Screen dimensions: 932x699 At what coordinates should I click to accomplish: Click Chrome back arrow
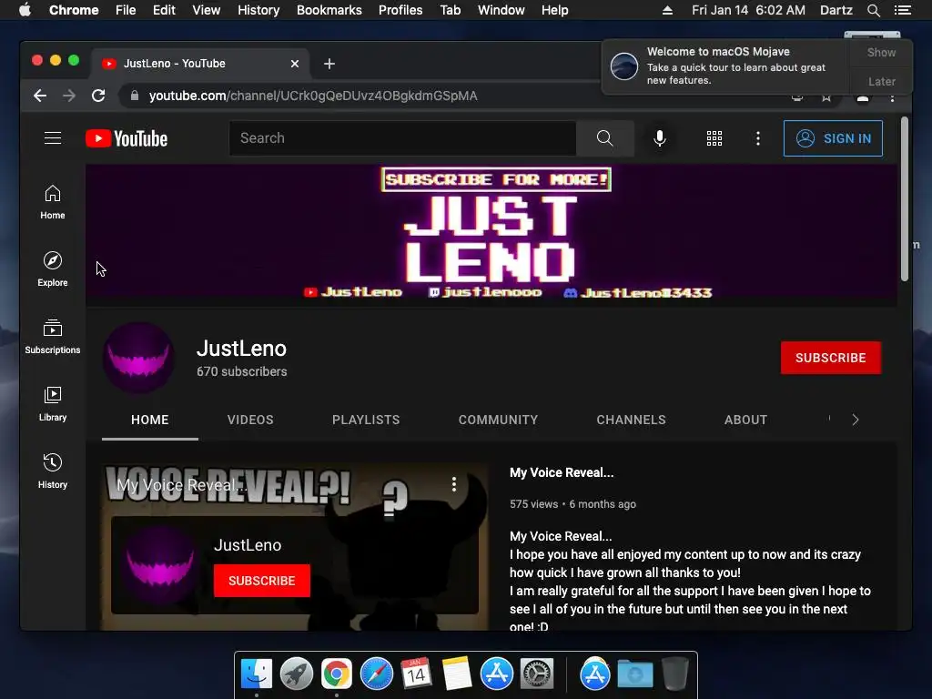pyautogui.click(x=40, y=96)
